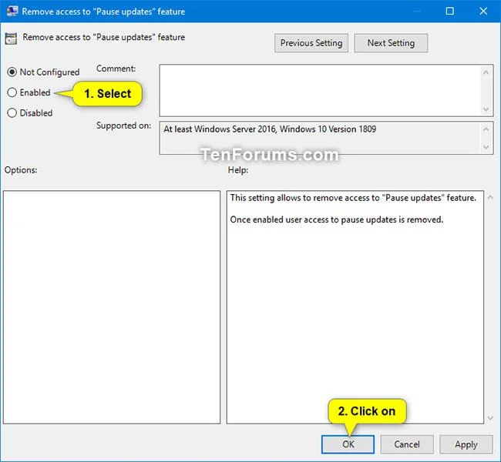The width and height of the screenshot is (501, 462).
Task: Click the Previous Setting button
Action: pos(311,43)
